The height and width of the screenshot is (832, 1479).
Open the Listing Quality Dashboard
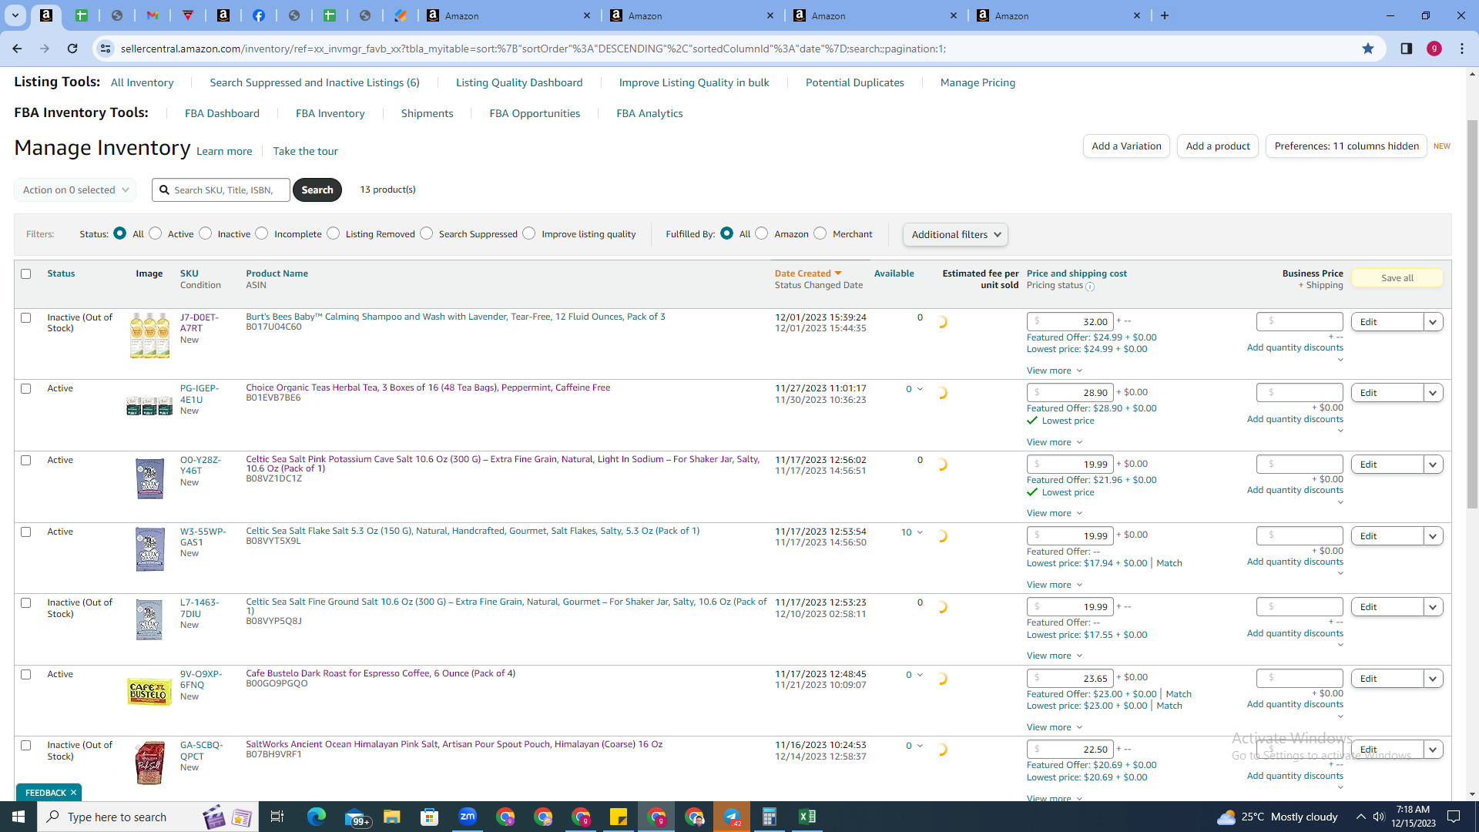click(519, 82)
